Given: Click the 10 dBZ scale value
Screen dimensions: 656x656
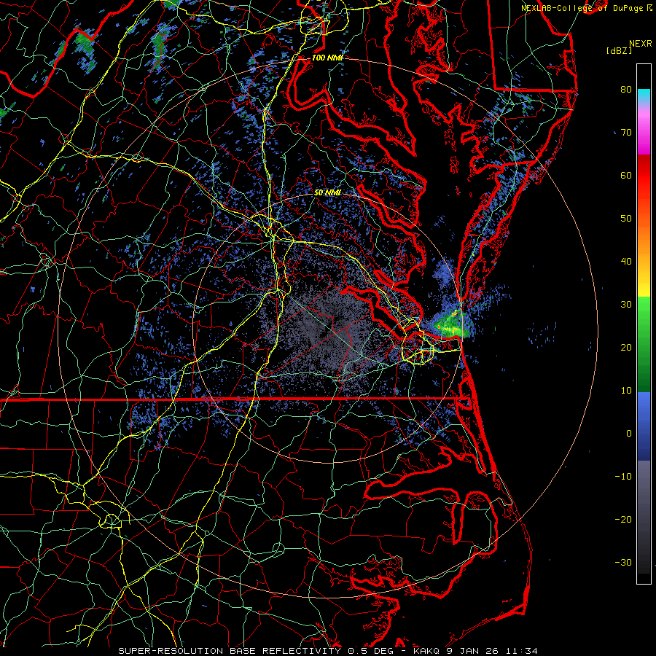Looking at the screenshot, I should pos(626,391).
